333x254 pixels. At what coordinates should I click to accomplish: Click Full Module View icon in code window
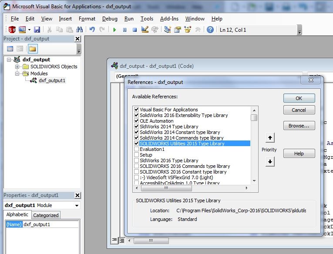[122, 241]
